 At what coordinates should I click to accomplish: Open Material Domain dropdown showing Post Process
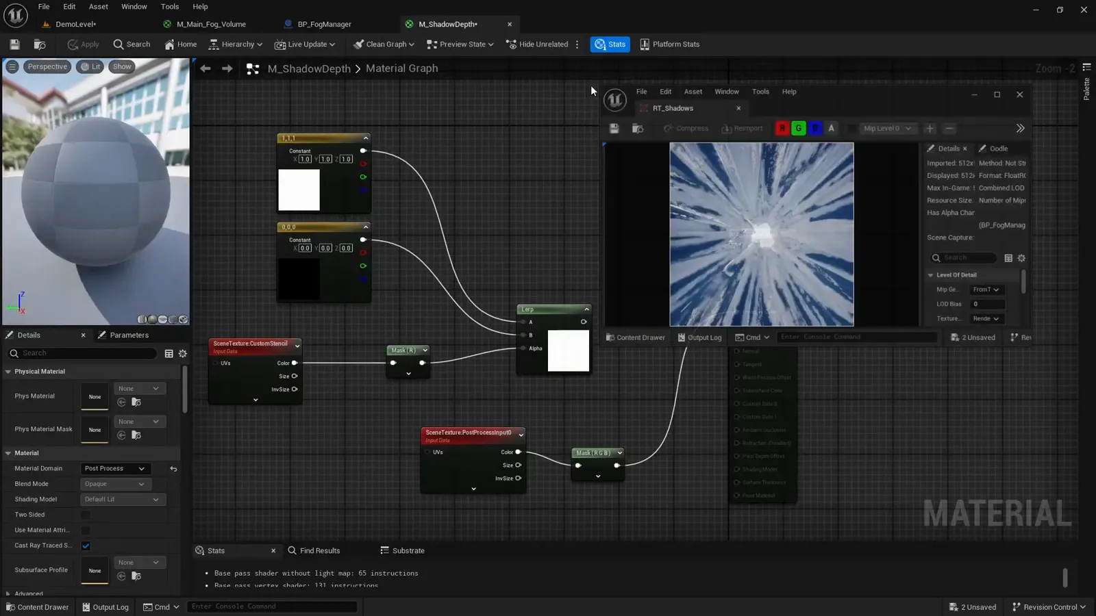[x=114, y=469]
